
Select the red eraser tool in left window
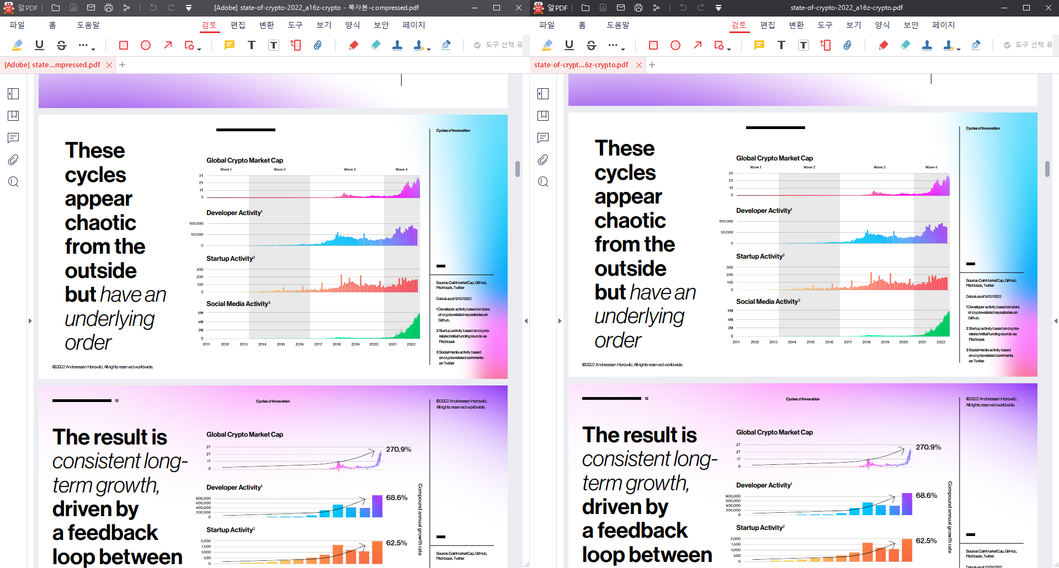point(354,45)
